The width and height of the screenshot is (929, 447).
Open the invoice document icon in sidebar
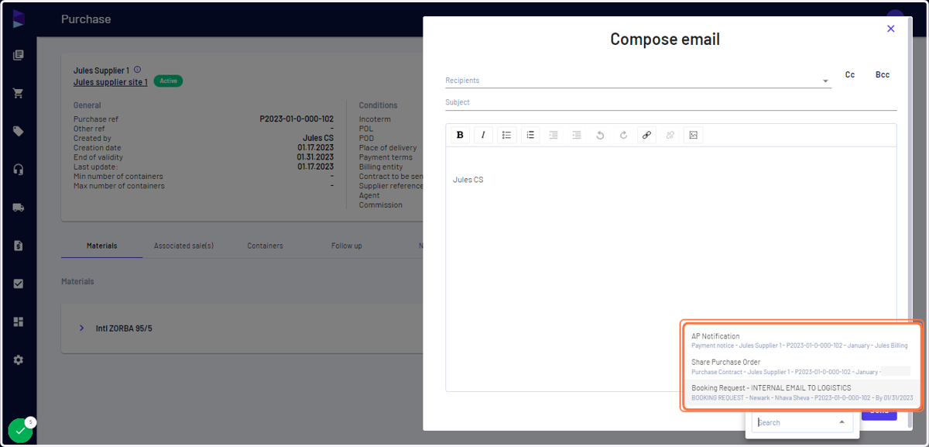19,246
